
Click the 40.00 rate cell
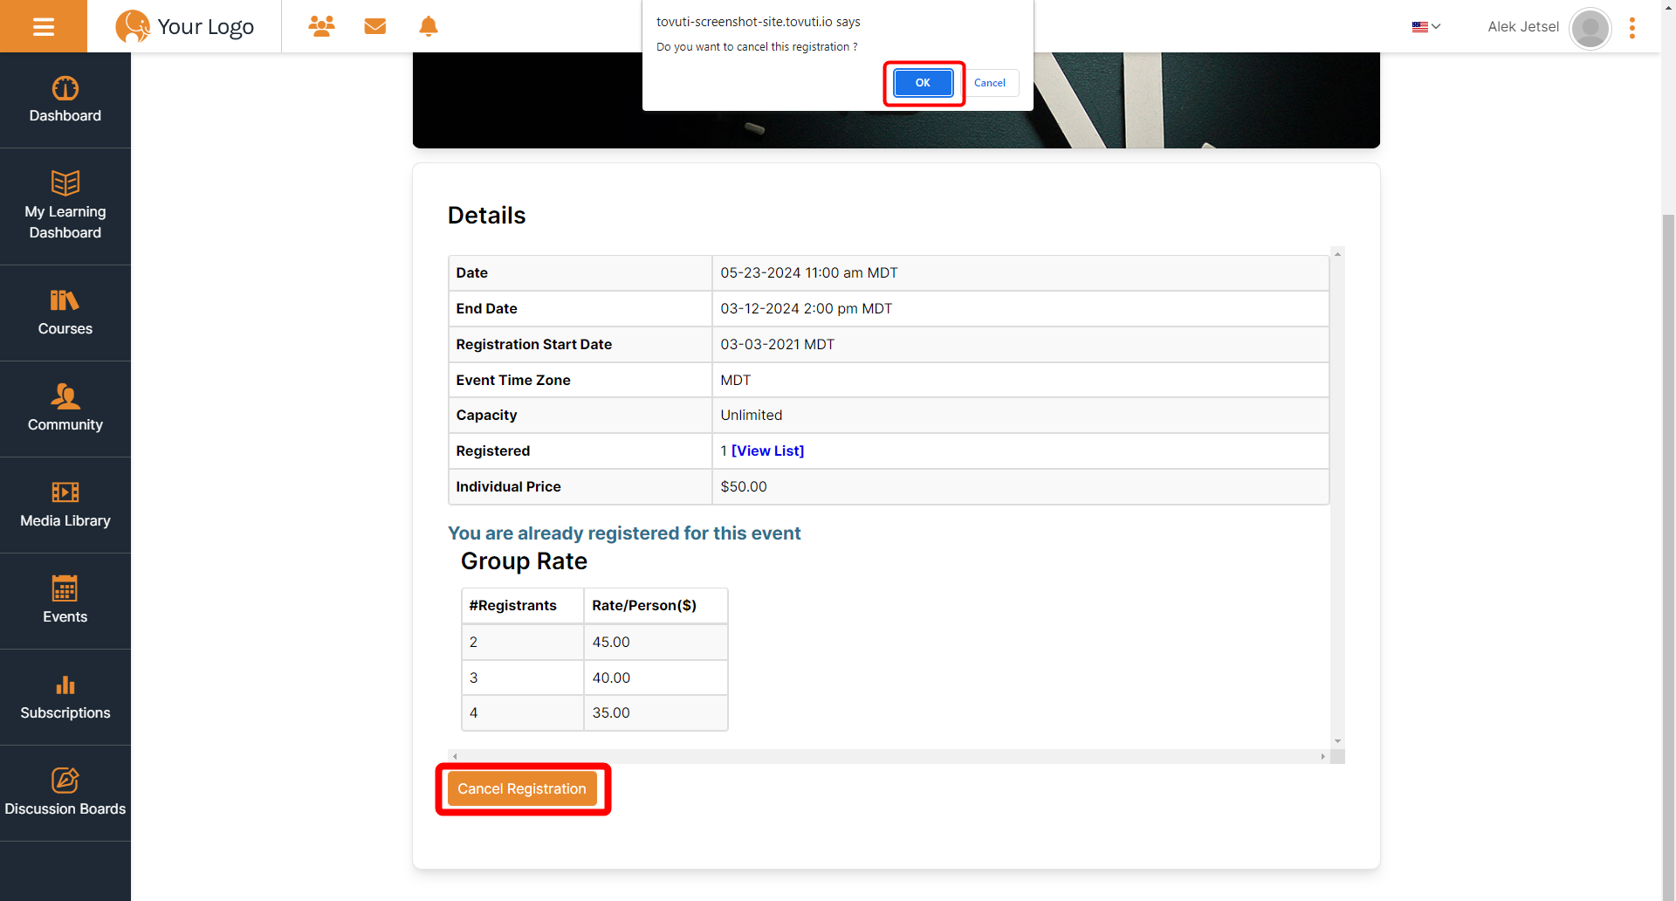656,677
